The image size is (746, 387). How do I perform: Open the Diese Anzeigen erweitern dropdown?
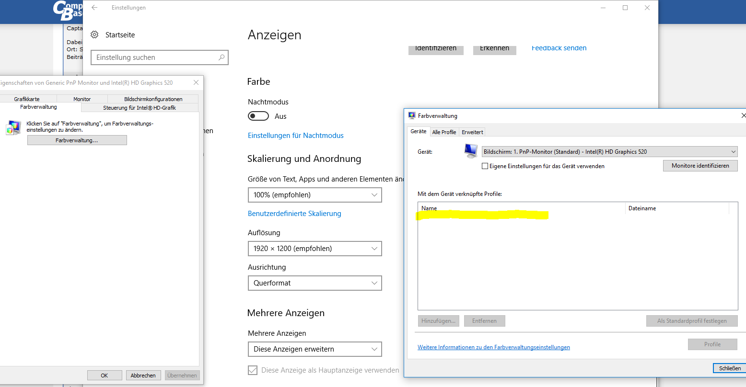pyautogui.click(x=315, y=349)
